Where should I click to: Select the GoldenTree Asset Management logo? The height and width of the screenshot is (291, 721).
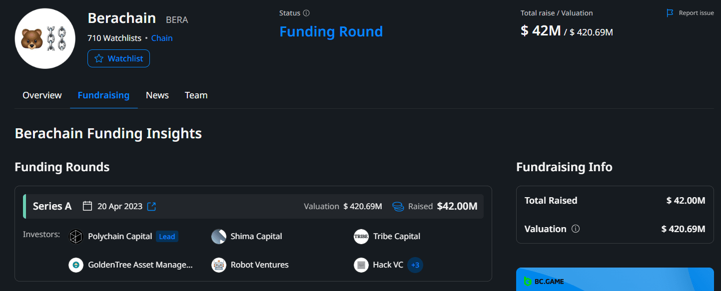tap(75, 265)
